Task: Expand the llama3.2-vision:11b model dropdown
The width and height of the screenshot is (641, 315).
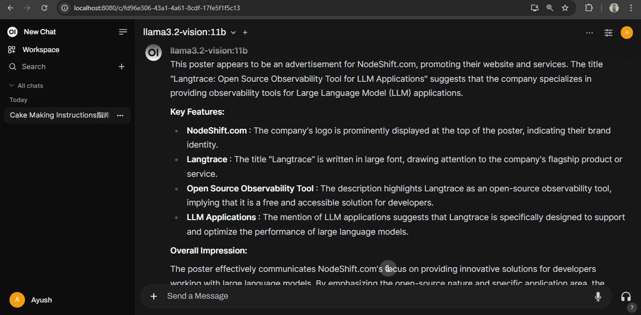Action: [233, 32]
